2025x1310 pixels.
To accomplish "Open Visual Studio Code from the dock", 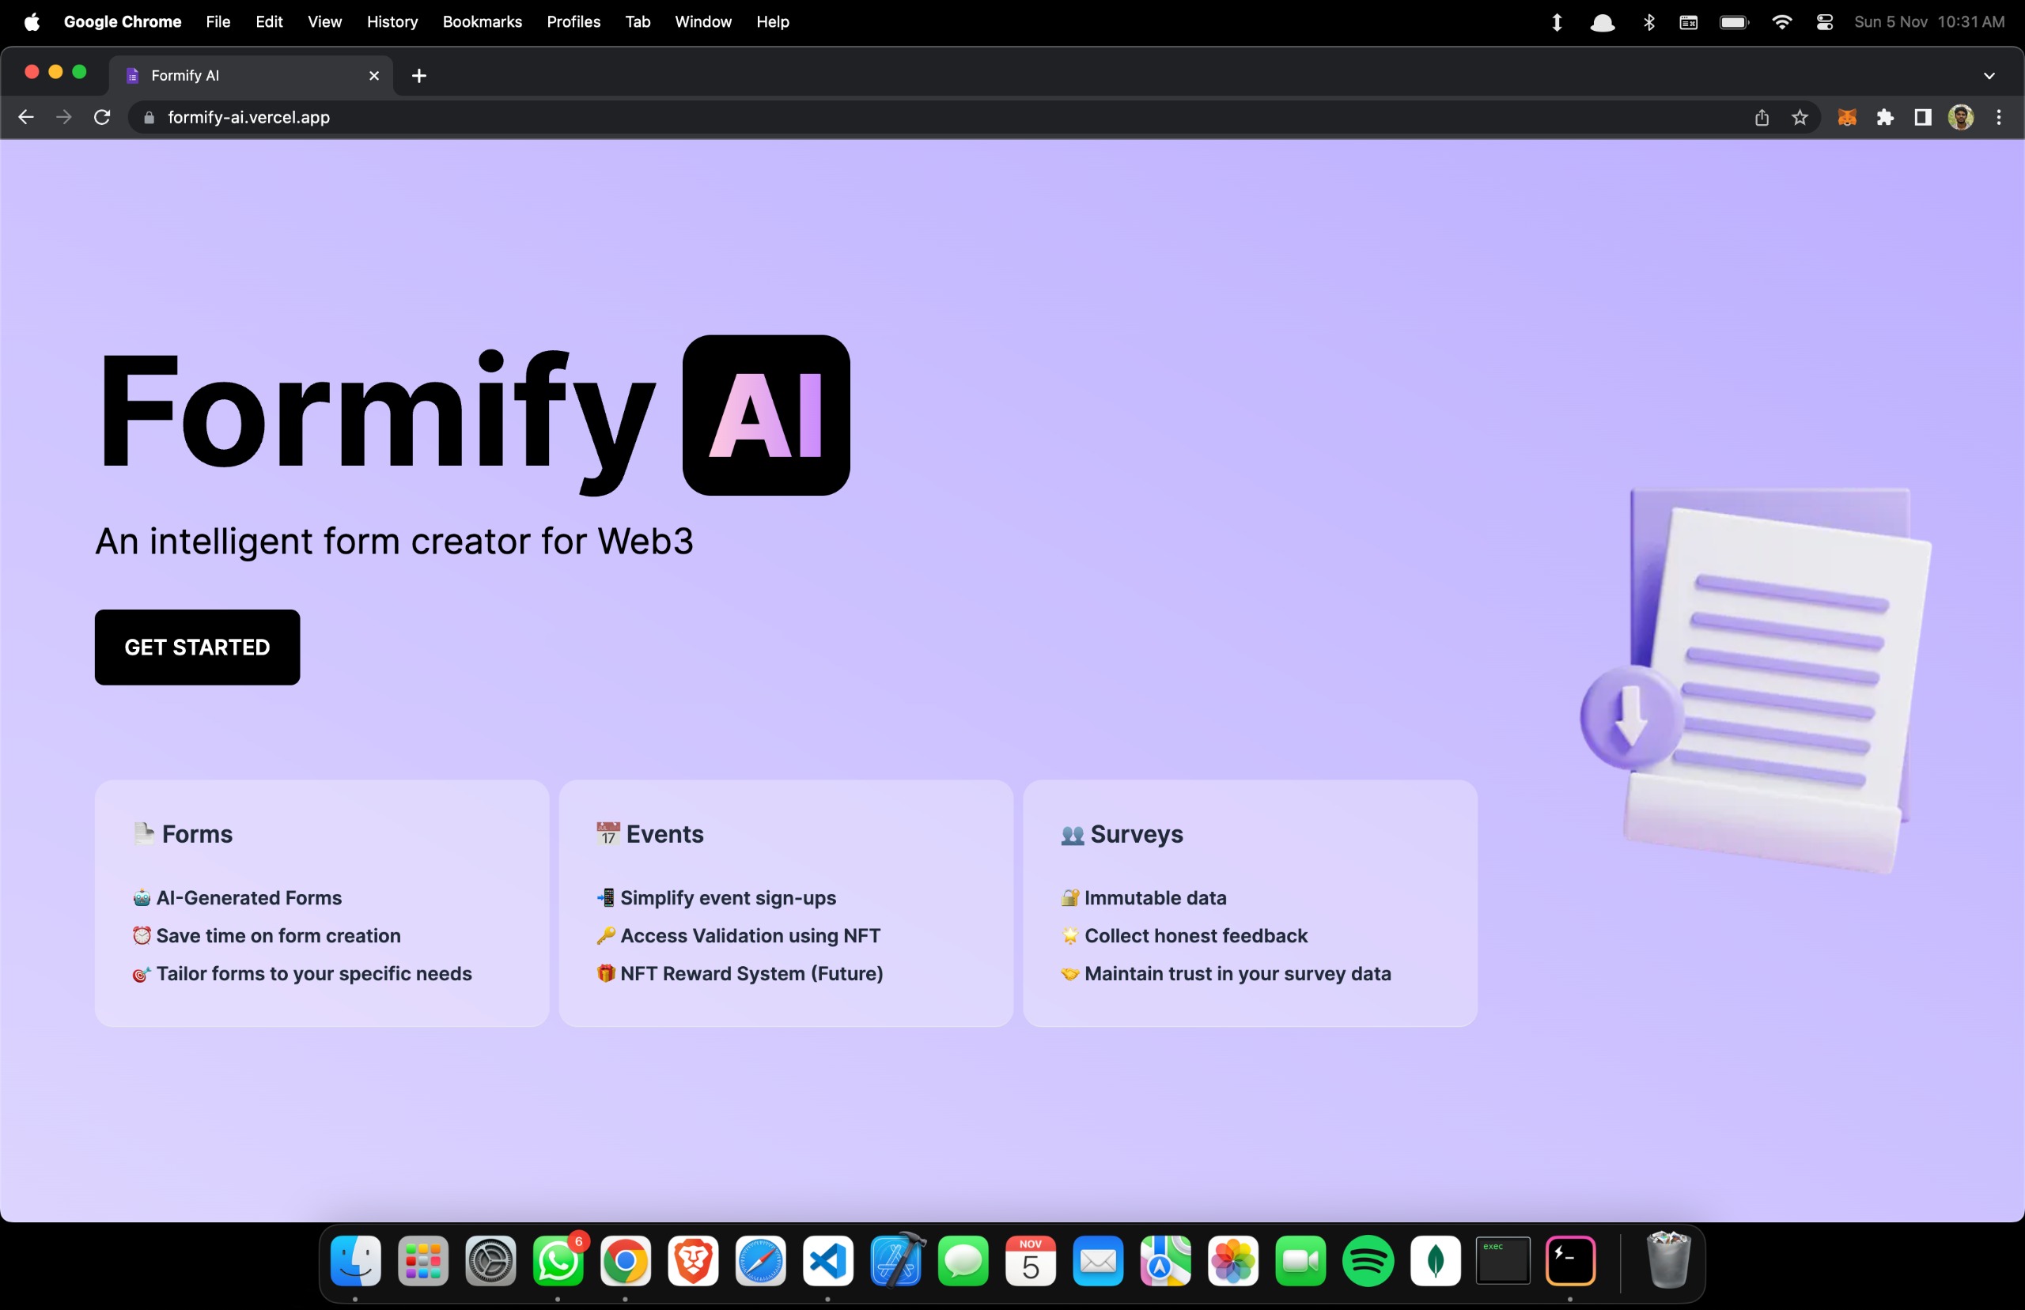I will coord(827,1261).
